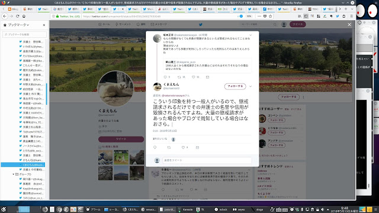379x213 pixels.
Task: Bookmark this page with the star icon
Action: [271, 16]
